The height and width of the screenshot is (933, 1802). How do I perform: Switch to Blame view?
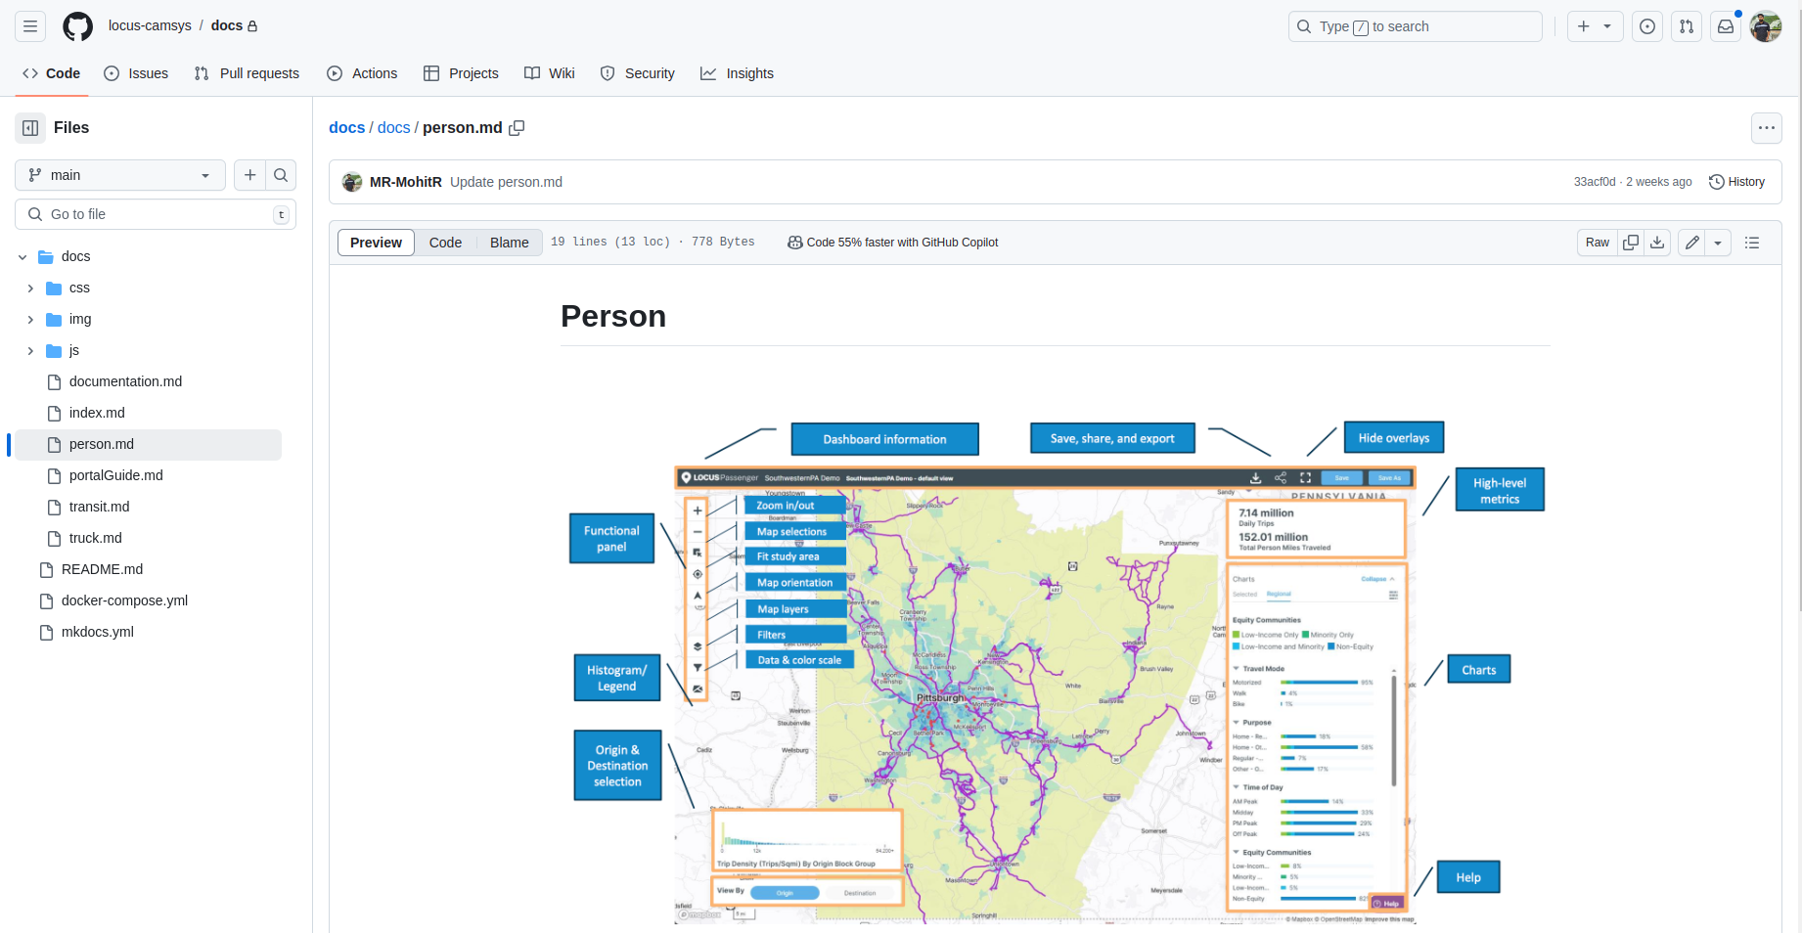pos(509,243)
